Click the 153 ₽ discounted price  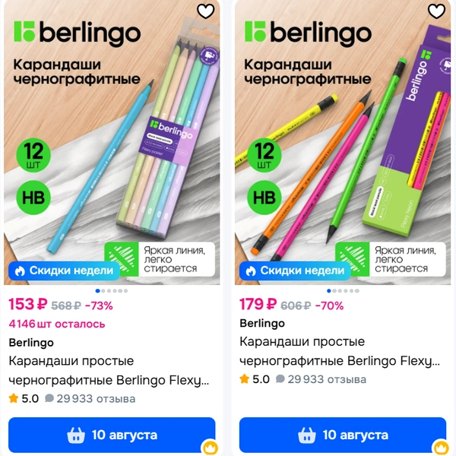point(28,305)
